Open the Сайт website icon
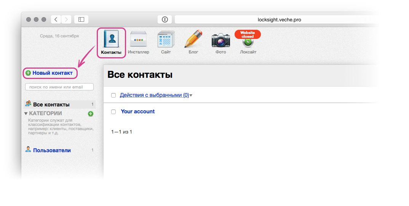 click(x=166, y=39)
